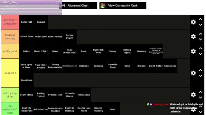Select the Danger Mystery tile
Image resolution: width=206 pixels, height=115 pixels.
tap(98, 109)
